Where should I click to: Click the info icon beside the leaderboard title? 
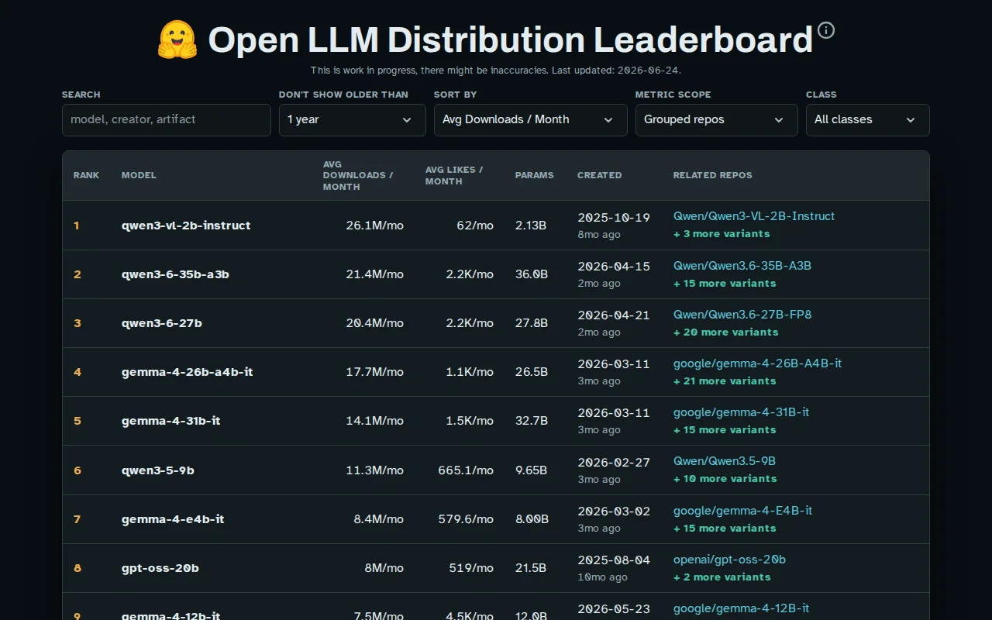pos(826,30)
